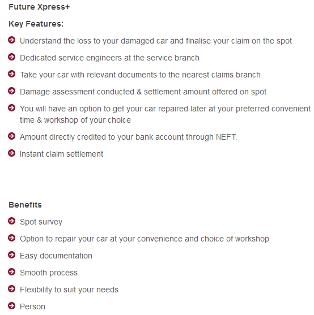Click arrow bullet next to 'Easy documentation'
This screenshot has height=315, width=314.
point(12,255)
